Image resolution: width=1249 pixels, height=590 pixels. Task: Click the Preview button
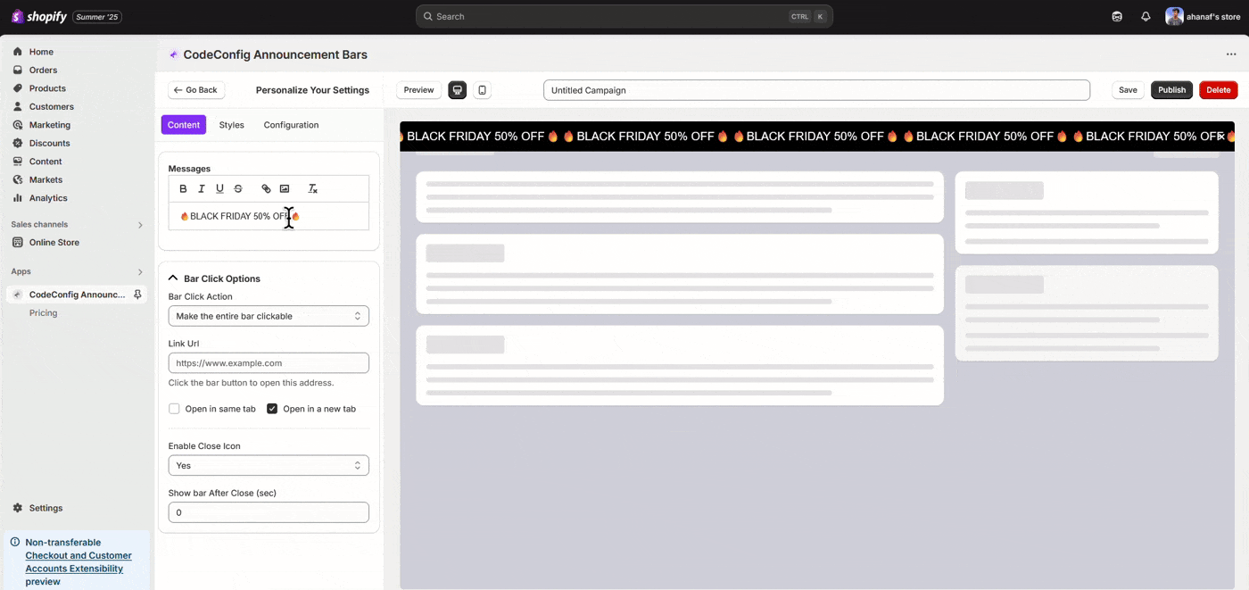[418, 90]
